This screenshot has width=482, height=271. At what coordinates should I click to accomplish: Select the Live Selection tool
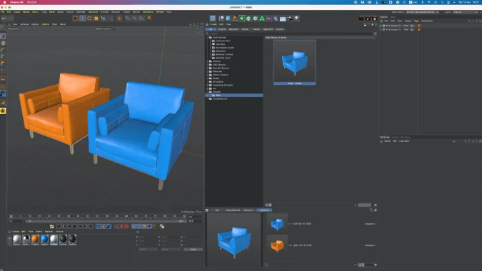point(75,19)
